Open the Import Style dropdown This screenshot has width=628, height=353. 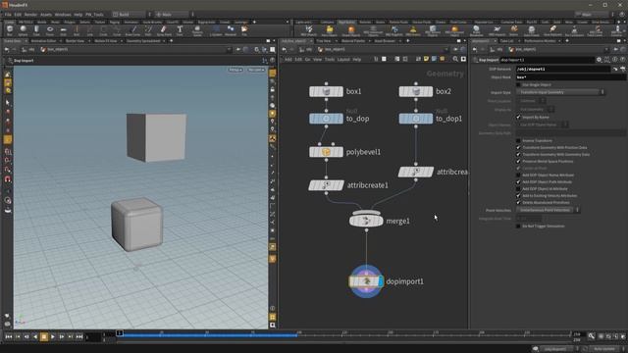pos(560,92)
